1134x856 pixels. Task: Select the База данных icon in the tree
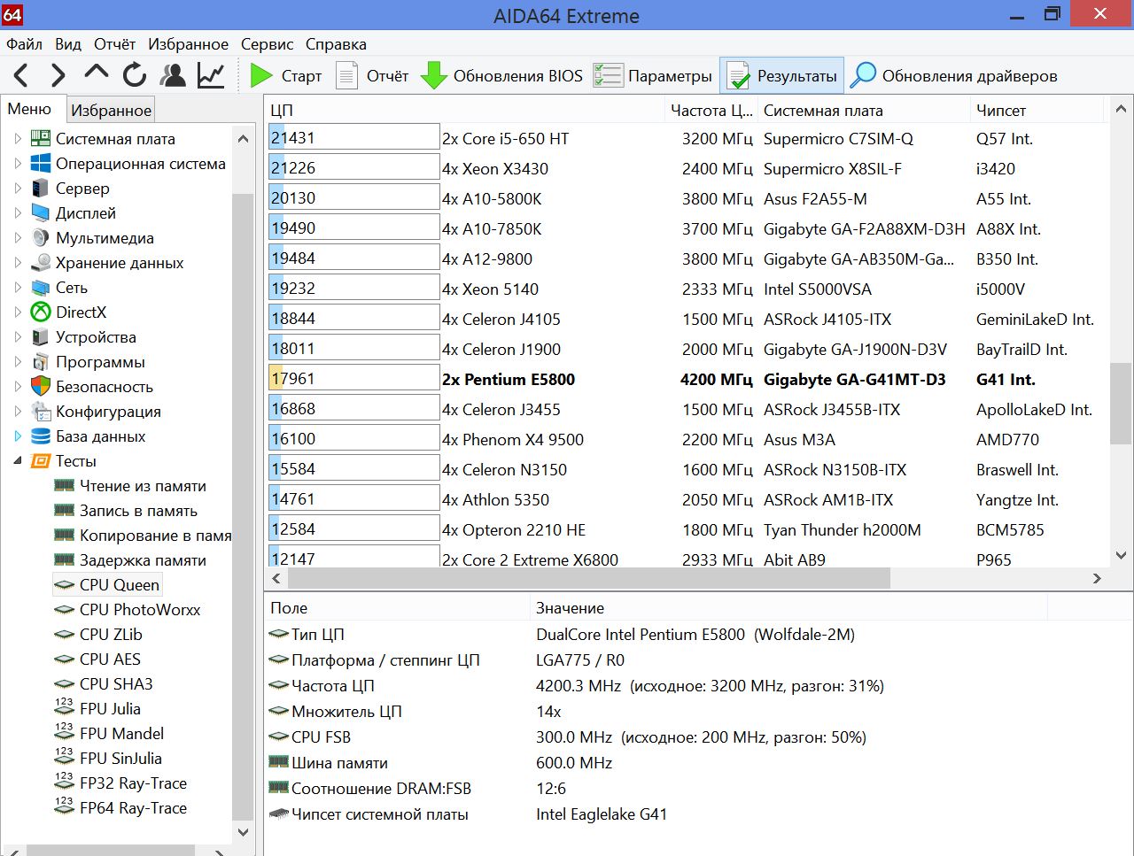tap(41, 436)
